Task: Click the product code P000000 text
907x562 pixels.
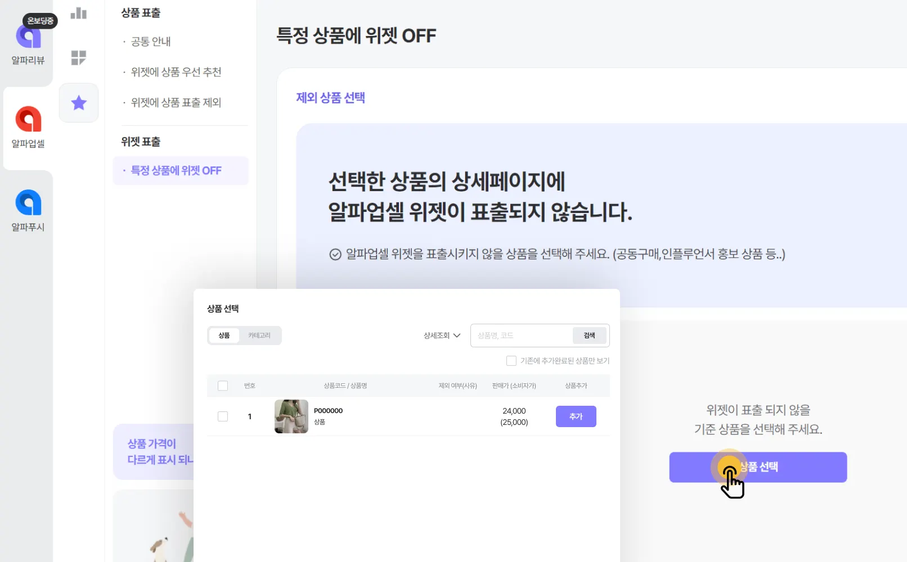Action: (x=329, y=411)
